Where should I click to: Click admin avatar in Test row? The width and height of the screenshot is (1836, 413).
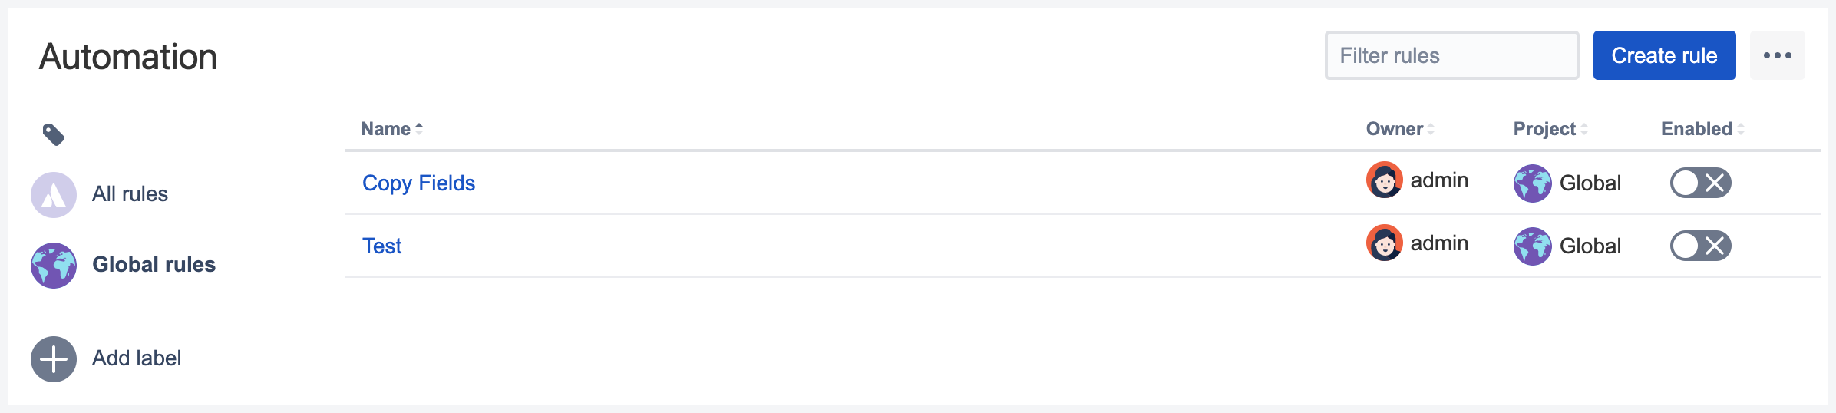tap(1385, 243)
